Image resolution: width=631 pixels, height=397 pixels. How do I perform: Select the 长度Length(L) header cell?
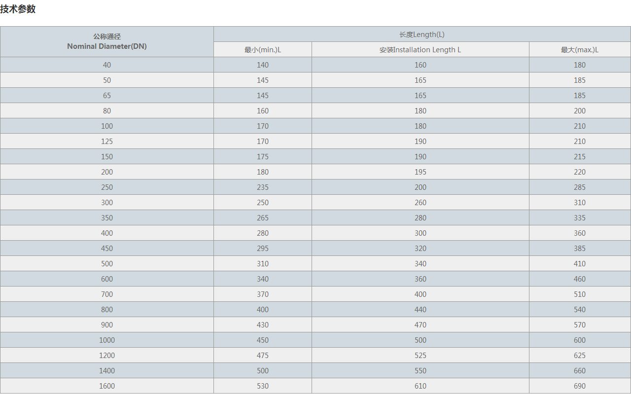[x=421, y=35]
